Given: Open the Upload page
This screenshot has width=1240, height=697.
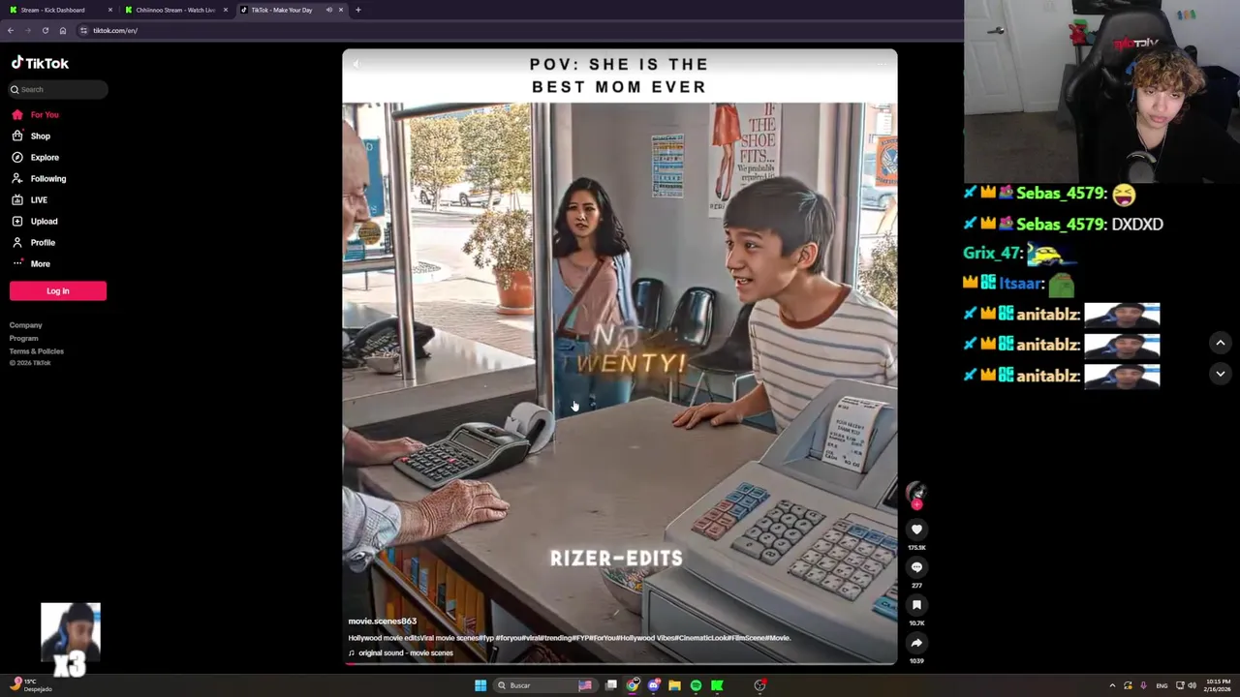Looking at the screenshot, I should tap(44, 221).
